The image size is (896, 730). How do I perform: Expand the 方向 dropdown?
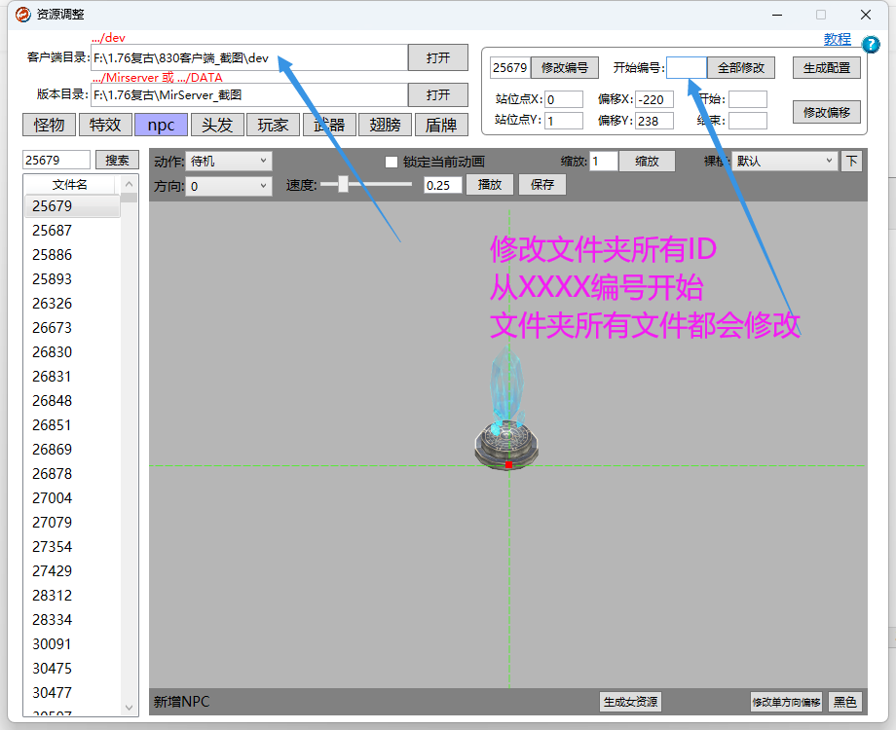pyautogui.click(x=230, y=186)
